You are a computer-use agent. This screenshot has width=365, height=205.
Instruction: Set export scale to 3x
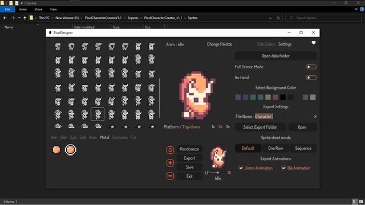pos(228,126)
